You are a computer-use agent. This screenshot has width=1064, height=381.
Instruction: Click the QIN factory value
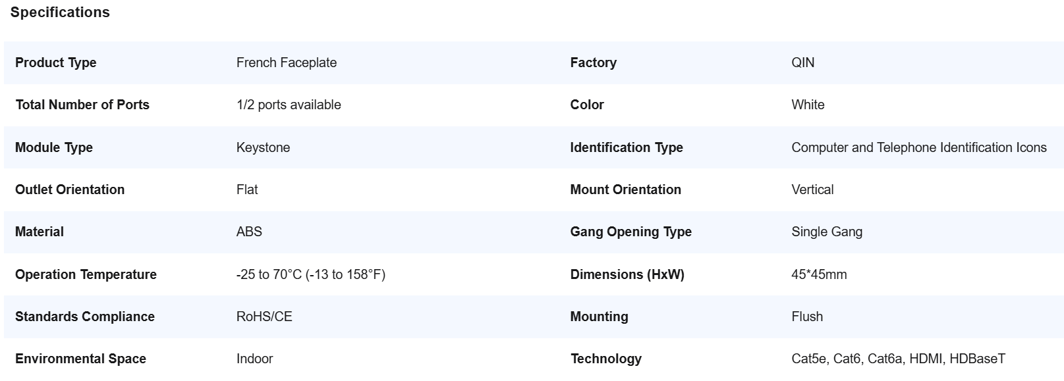pyautogui.click(x=802, y=63)
